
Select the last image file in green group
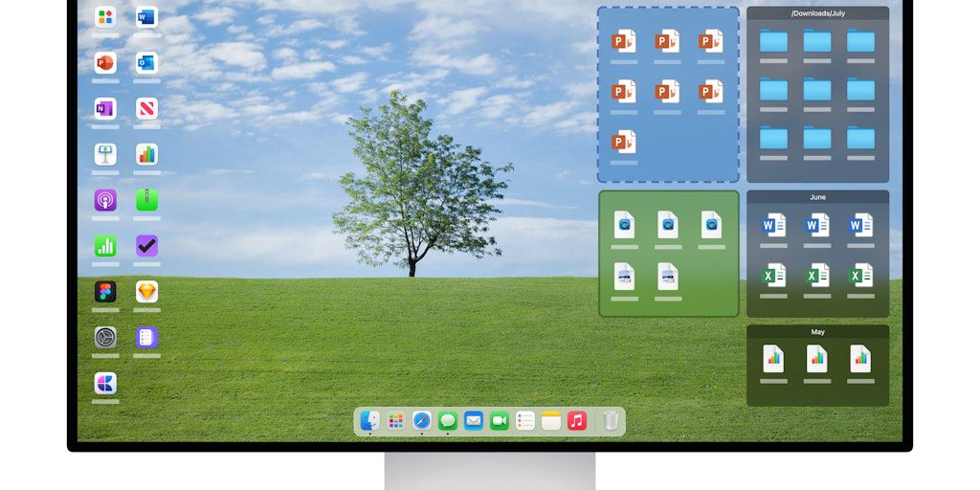coord(667,277)
